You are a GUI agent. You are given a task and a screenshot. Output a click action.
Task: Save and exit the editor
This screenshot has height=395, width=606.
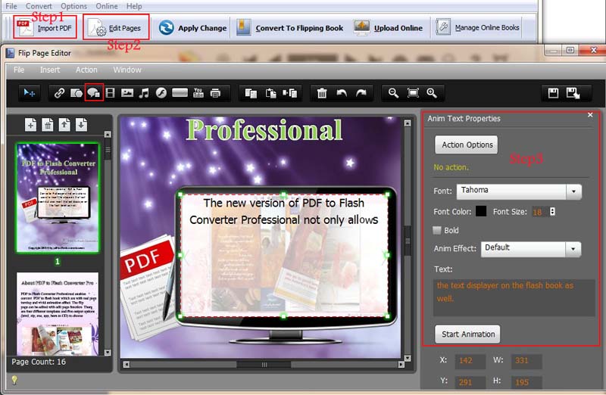pyautogui.click(x=573, y=93)
